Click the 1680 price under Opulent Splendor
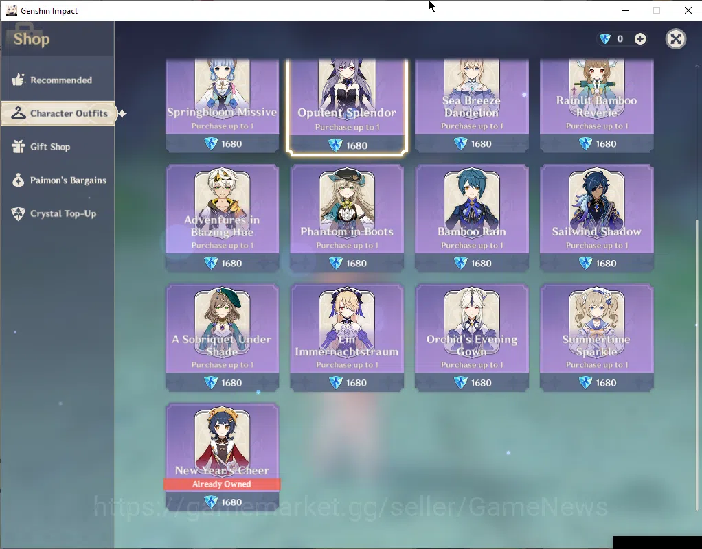The height and width of the screenshot is (549, 702). click(x=356, y=145)
